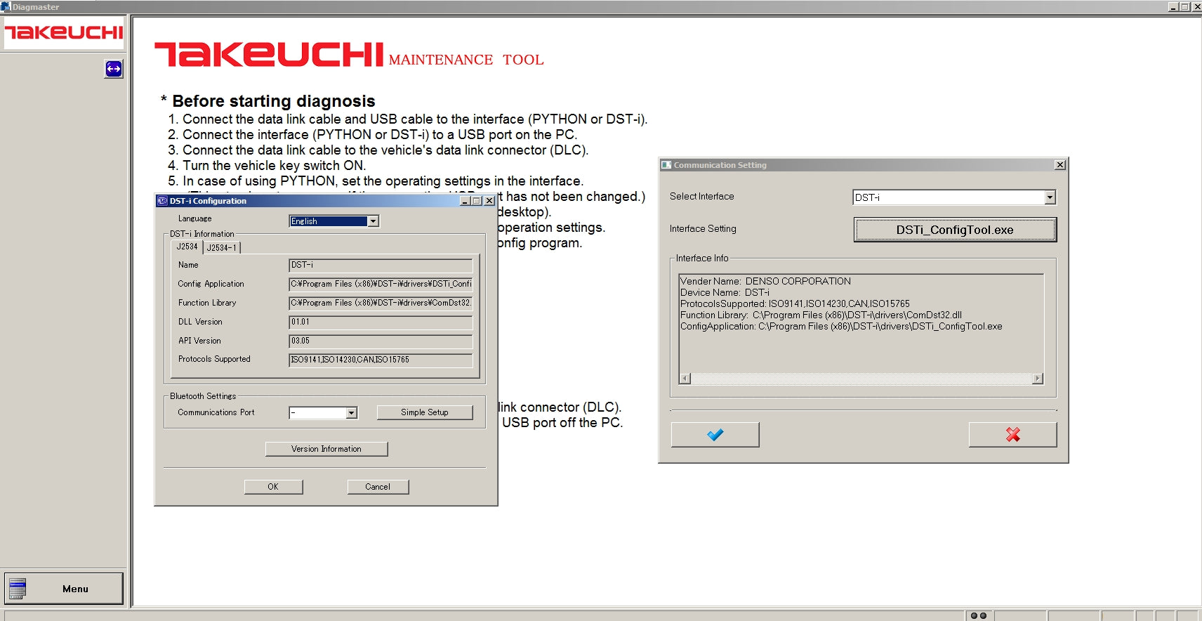Confirm with the blue checkmark button
Image resolution: width=1202 pixels, height=621 pixels.
pyautogui.click(x=715, y=435)
